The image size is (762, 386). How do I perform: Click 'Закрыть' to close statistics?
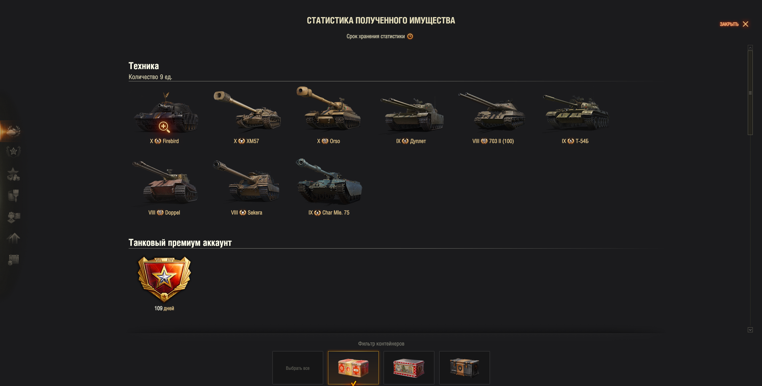pyautogui.click(x=734, y=24)
